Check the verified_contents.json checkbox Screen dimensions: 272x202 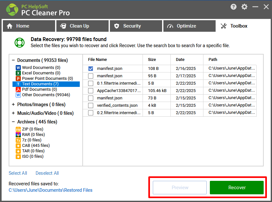coord(91,105)
